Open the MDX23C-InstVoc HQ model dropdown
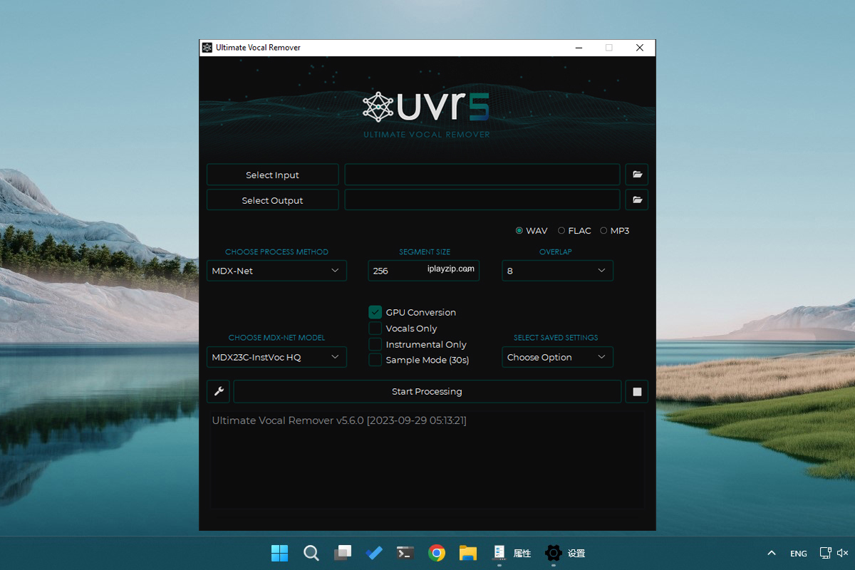The width and height of the screenshot is (855, 570). click(276, 357)
